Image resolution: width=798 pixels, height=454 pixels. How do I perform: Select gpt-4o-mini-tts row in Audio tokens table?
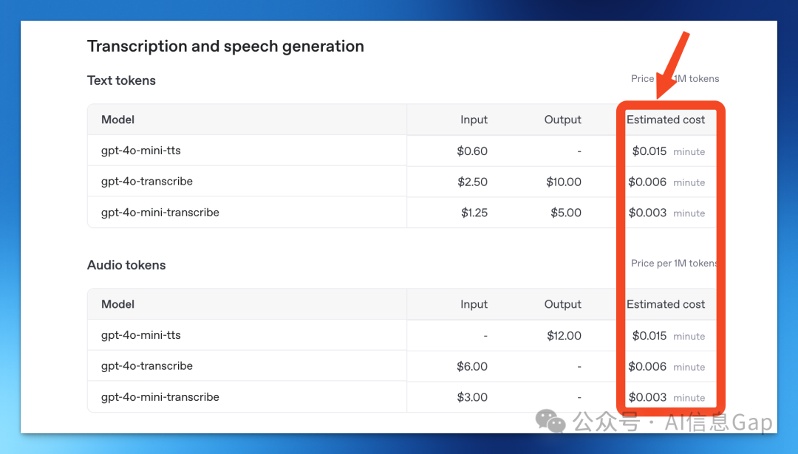pyautogui.click(x=141, y=335)
